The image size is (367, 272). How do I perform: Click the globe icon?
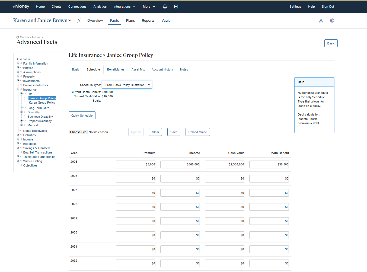[332, 21]
